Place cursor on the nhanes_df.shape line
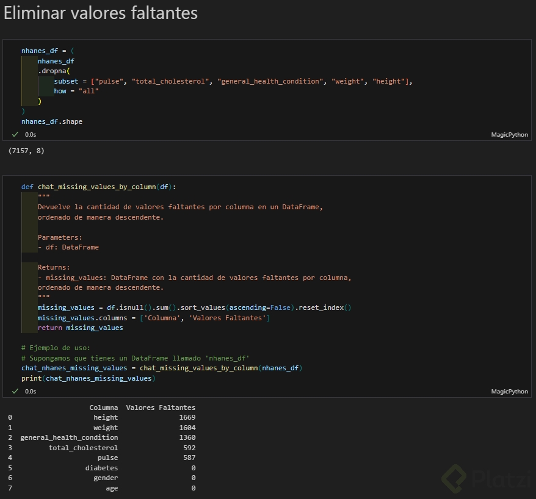Image resolution: width=536 pixels, height=499 pixels. click(52, 121)
